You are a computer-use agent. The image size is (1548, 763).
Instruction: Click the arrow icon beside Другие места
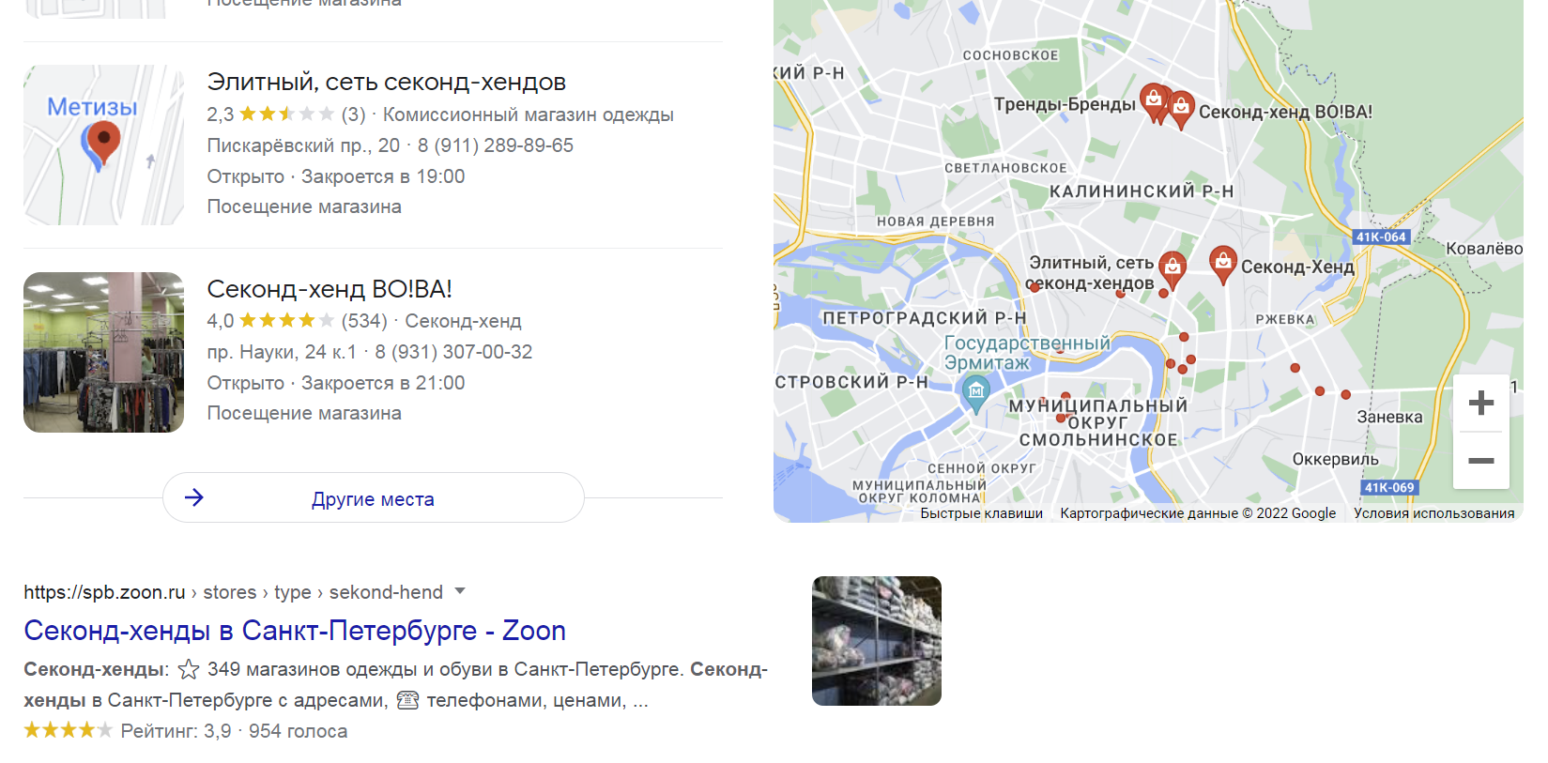tap(194, 497)
